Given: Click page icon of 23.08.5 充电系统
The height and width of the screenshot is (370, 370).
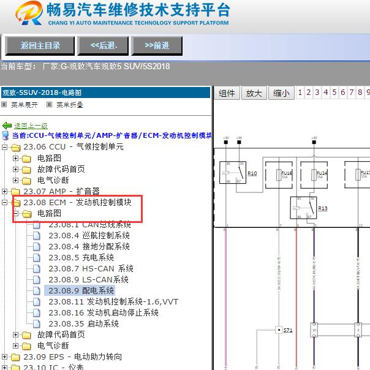Looking at the screenshot, I should (x=37, y=258).
